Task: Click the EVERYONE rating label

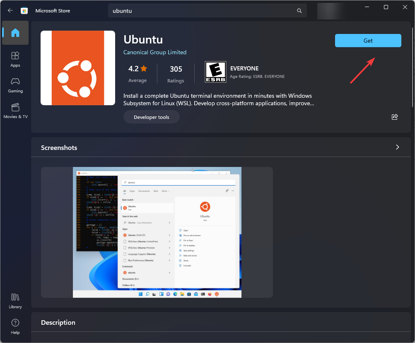Action: tap(244, 68)
